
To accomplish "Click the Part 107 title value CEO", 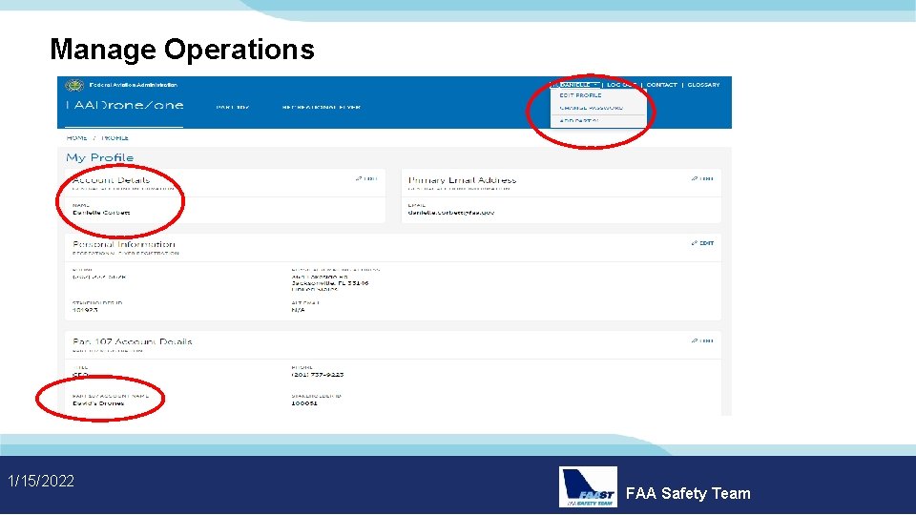I will 80,375.
